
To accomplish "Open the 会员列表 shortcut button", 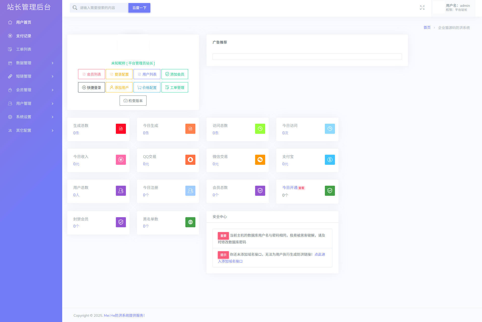I will pos(91,74).
